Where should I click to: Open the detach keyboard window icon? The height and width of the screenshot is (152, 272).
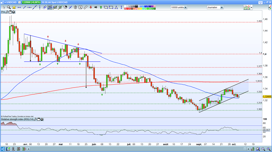click(x=260, y=2)
